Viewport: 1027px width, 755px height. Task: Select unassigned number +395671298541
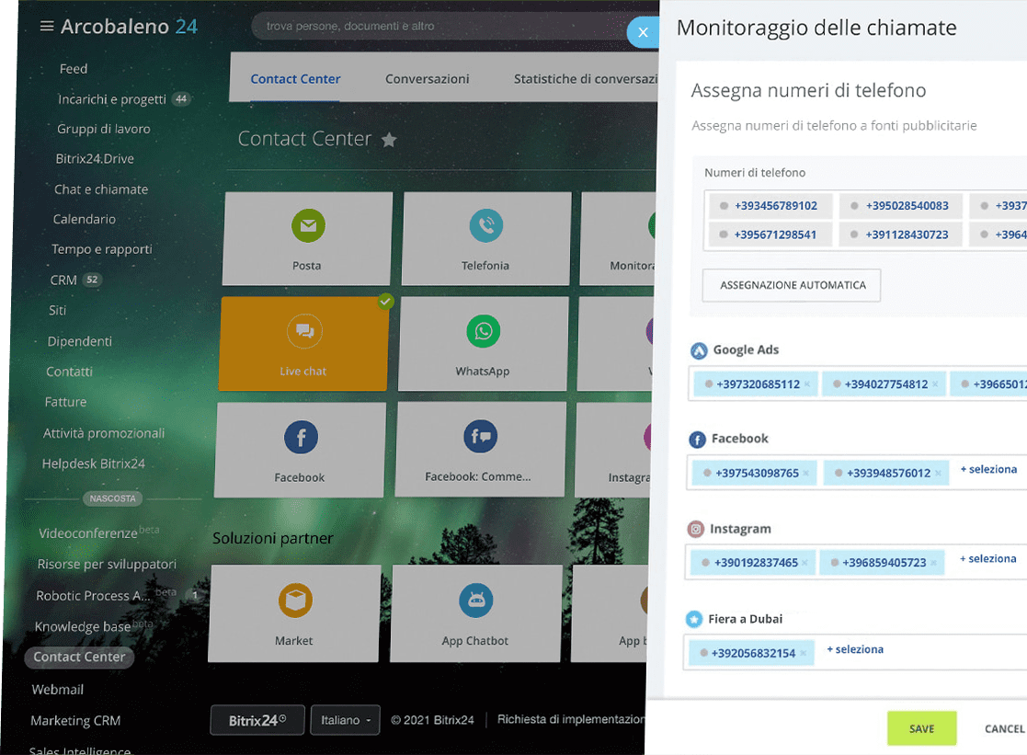pos(770,235)
